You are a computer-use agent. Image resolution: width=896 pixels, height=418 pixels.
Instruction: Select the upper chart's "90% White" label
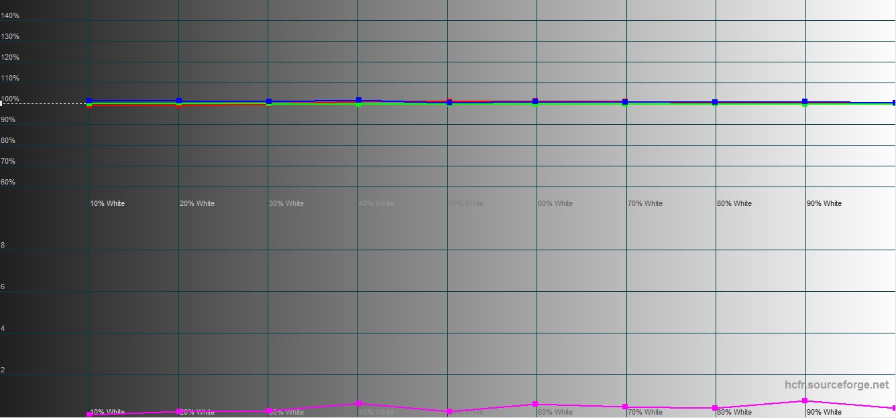pyautogui.click(x=824, y=203)
